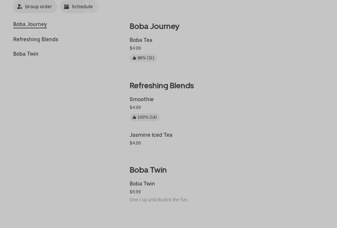
Task: Click the Boba Journey section heading
Action: 154,26
